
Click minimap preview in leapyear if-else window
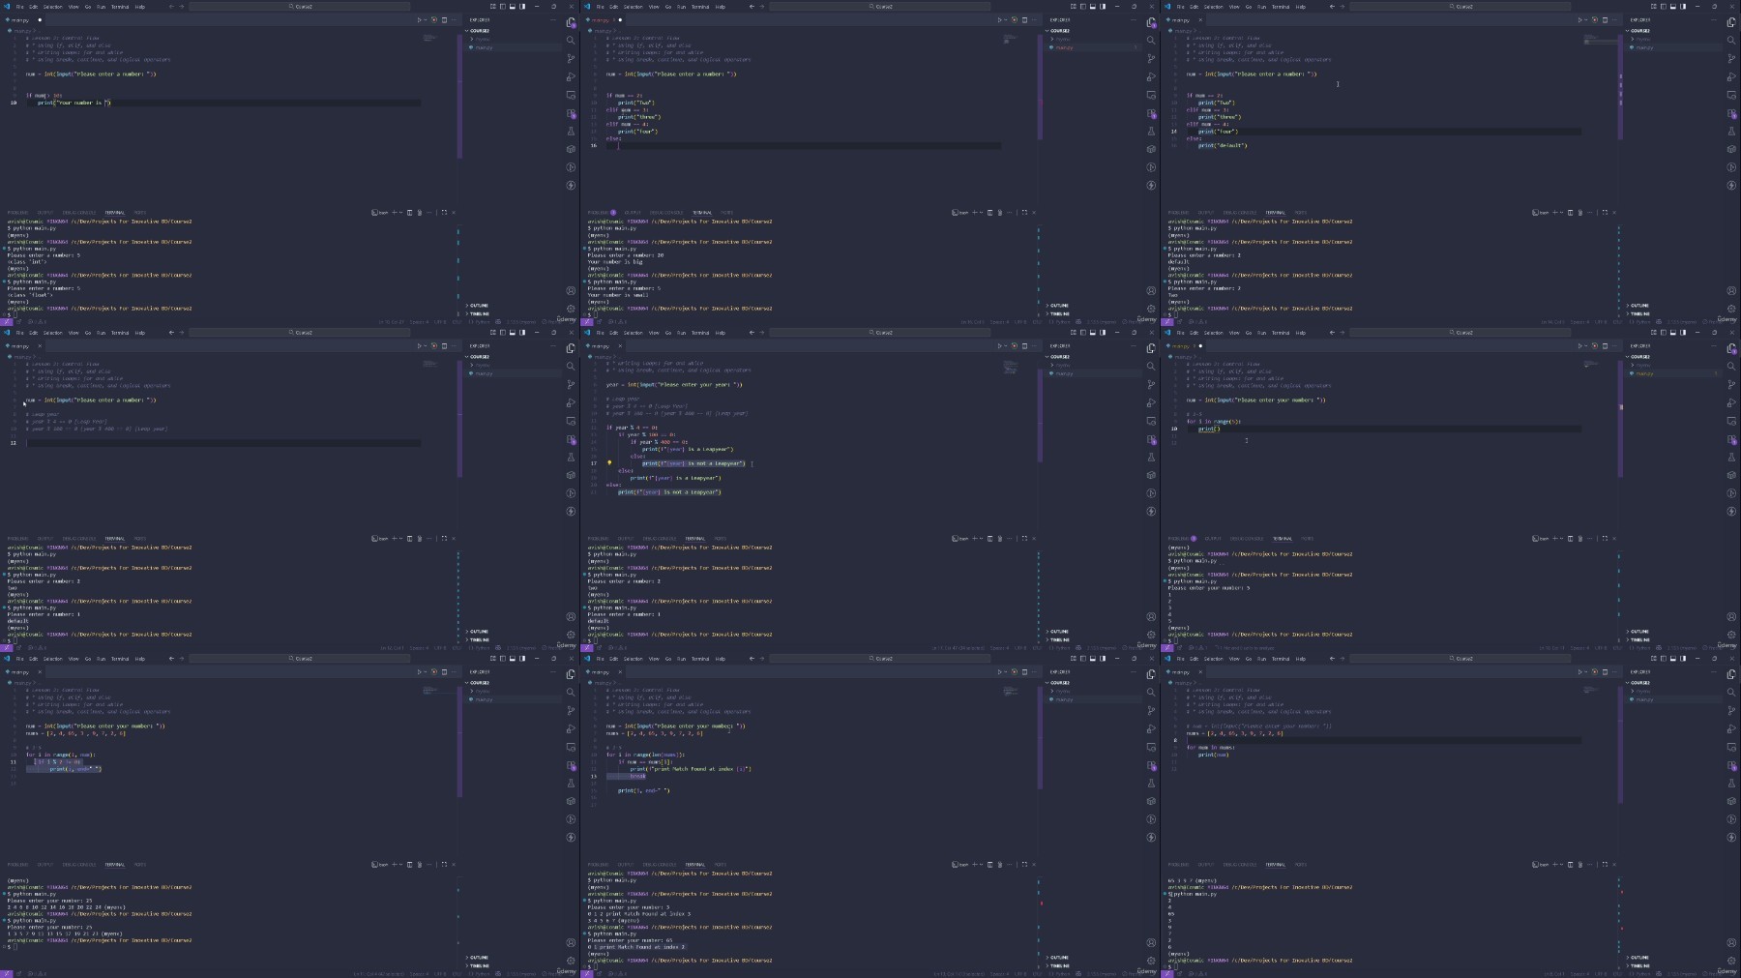pyautogui.click(x=1011, y=368)
